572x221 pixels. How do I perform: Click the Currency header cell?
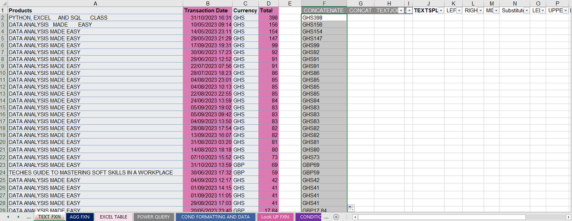(x=245, y=10)
